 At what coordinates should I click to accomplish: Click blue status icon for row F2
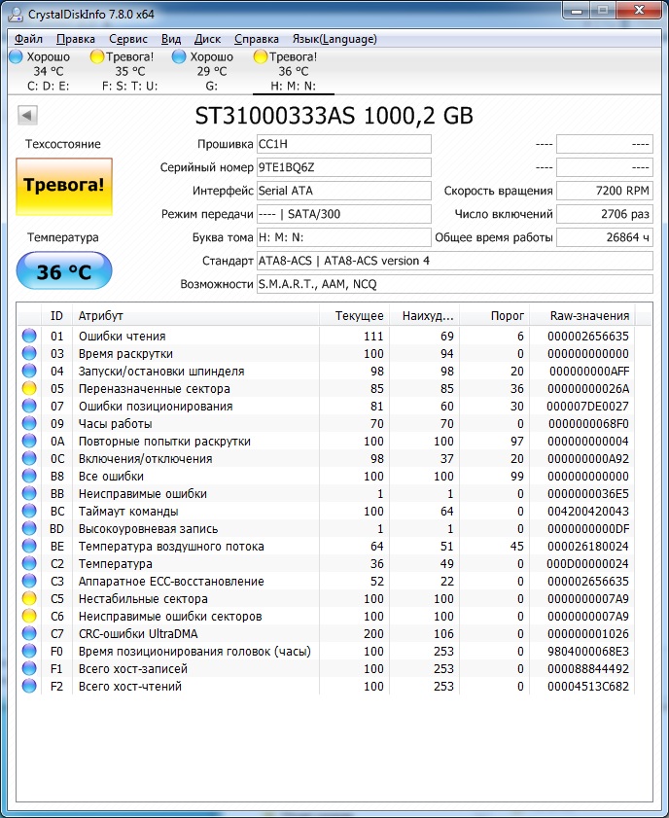pos(28,687)
